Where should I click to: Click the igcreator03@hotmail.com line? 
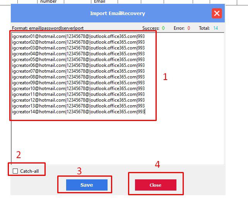pyautogui.click(x=78, y=48)
